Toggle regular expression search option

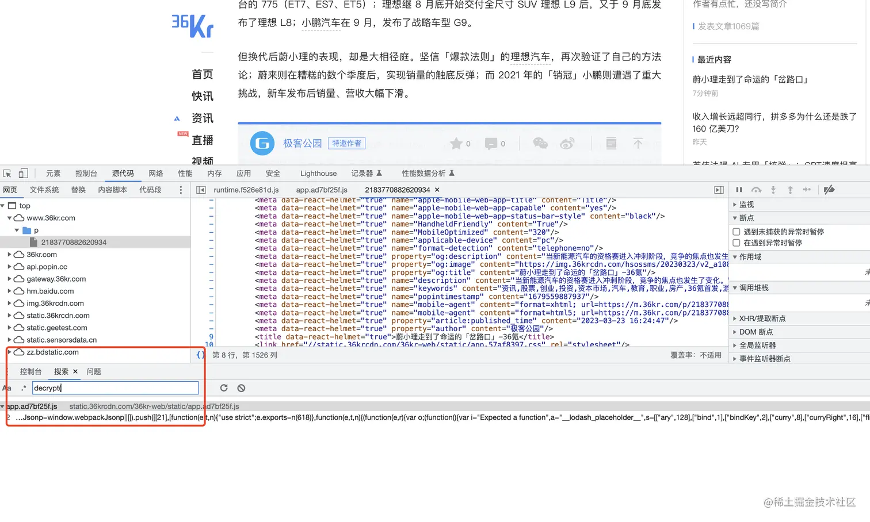(24, 388)
